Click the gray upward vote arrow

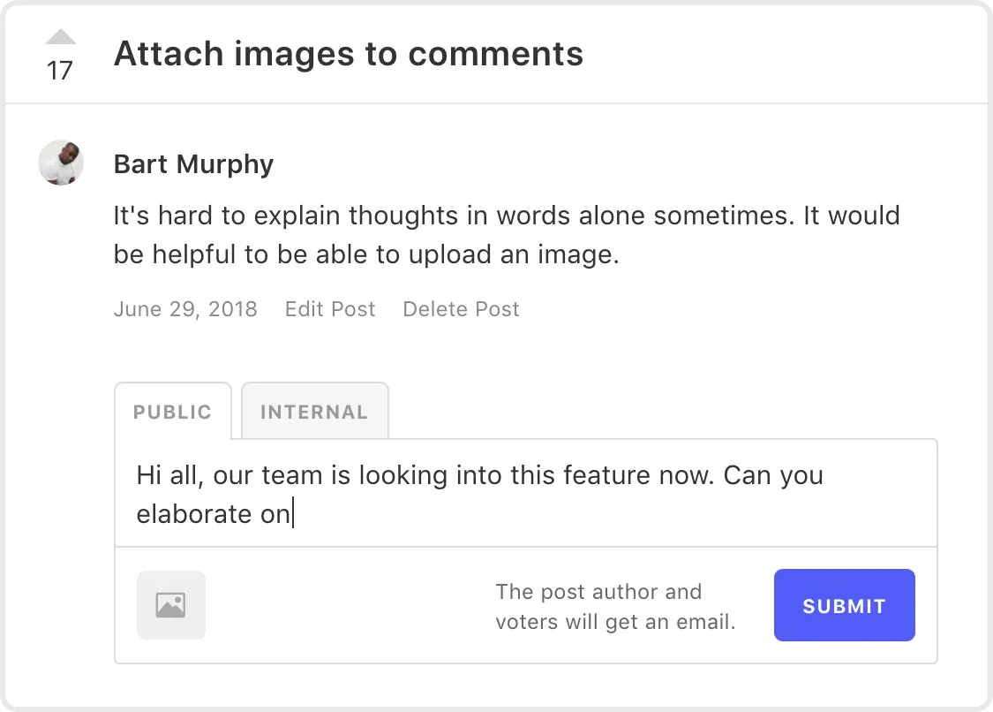(x=60, y=36)
